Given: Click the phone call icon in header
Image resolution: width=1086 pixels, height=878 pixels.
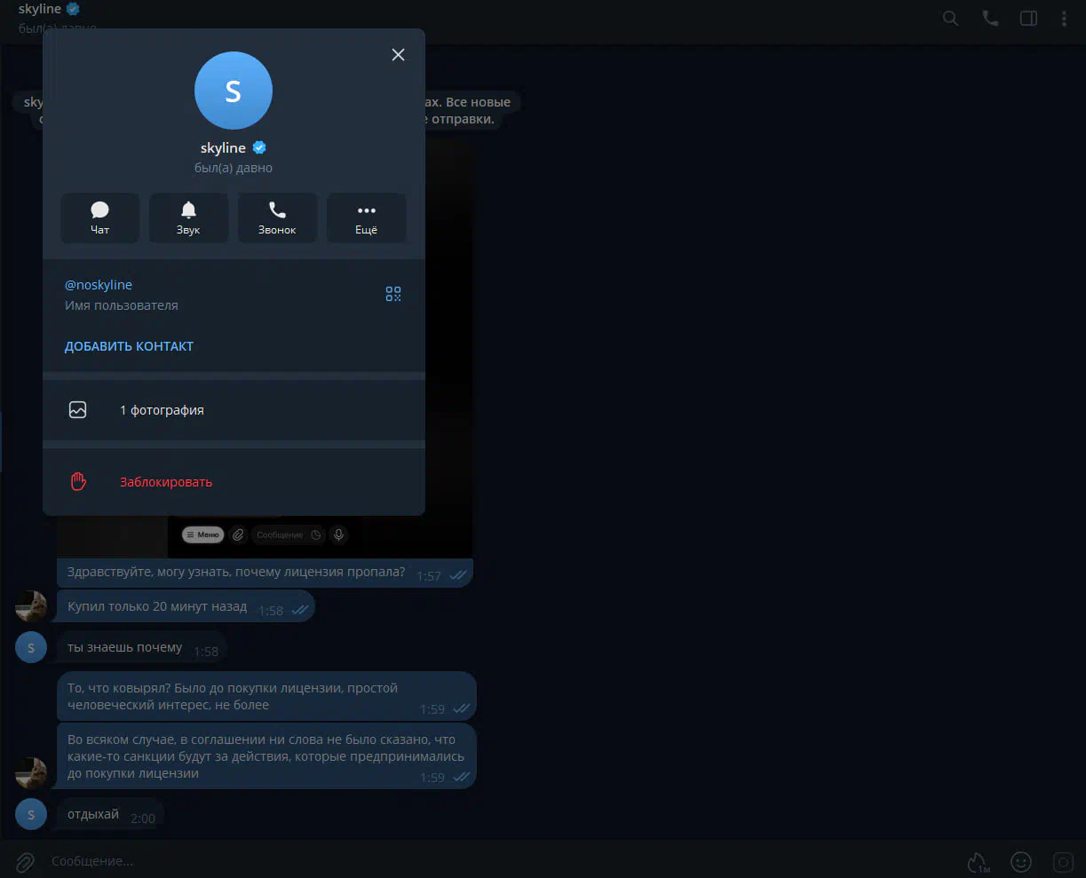Looking at the screenshot, I should click(990, 19).
